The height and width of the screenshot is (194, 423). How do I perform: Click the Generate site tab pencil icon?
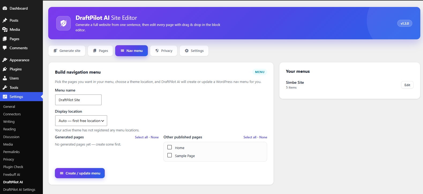[x=55, y=51]
